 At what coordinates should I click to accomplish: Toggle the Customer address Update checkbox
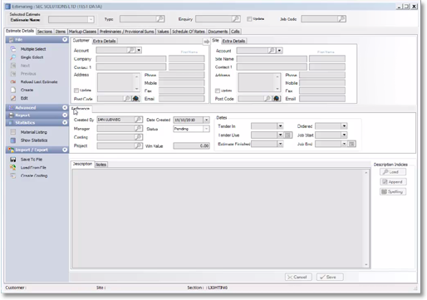tap(76, 91)
